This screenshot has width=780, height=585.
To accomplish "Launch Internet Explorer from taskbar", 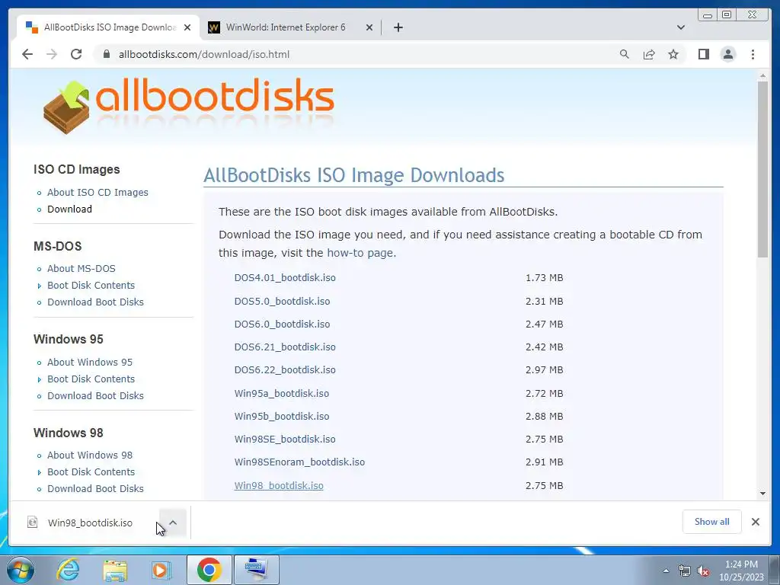I will 68,570.
